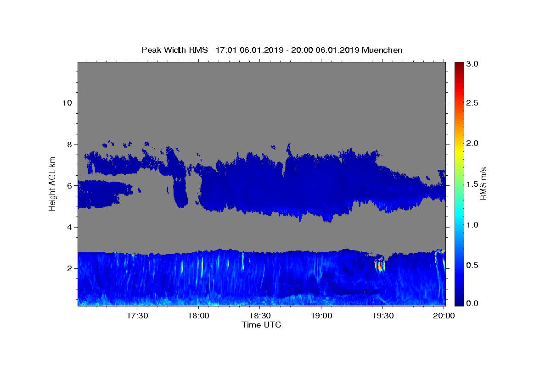The height and width of the screenshot is (367, 551).
Task: Click the colorbar value 2.5
Action: tap(472, 103)
